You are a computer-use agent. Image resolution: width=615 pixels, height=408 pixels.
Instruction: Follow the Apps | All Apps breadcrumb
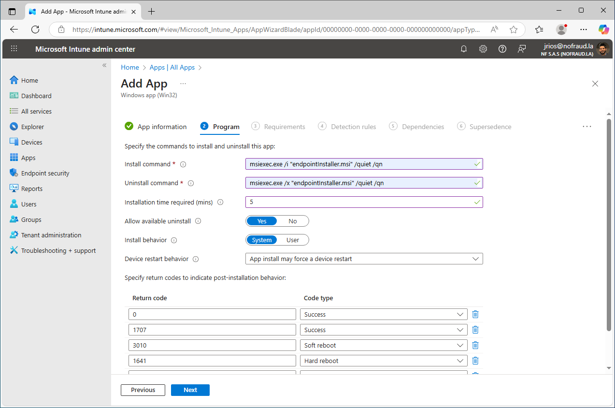tap(172, 68)
